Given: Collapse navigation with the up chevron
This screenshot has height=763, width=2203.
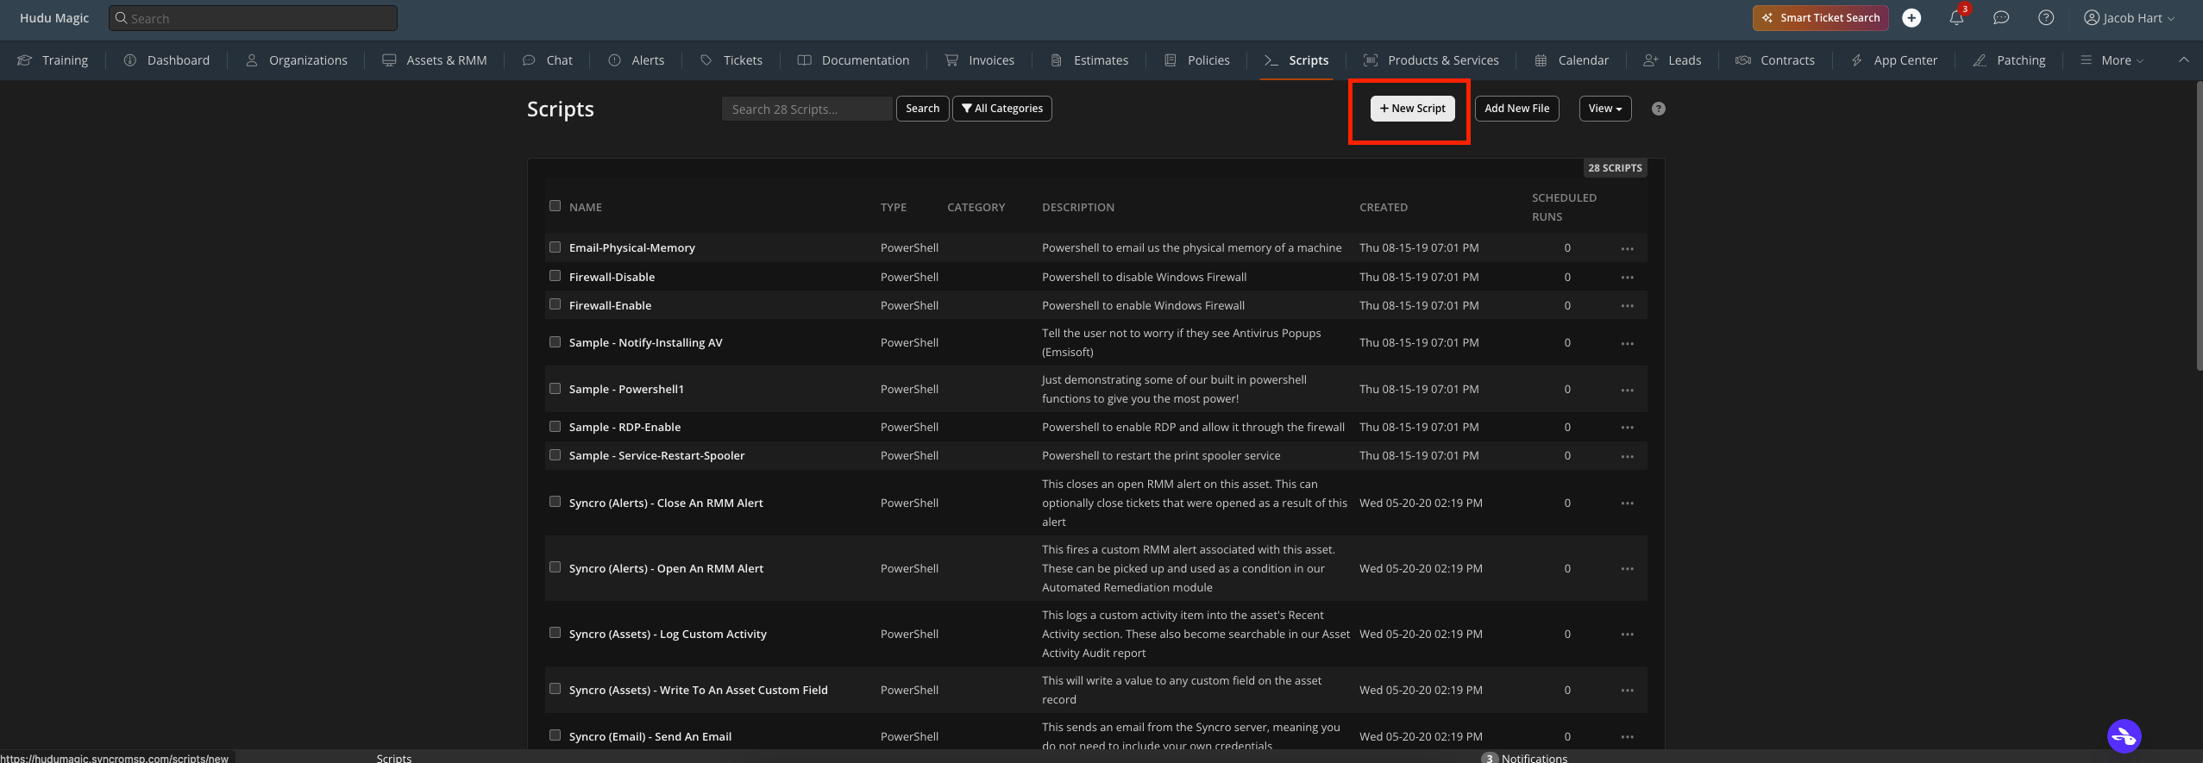Looking at the screenshot, I should pos(2184,59).
